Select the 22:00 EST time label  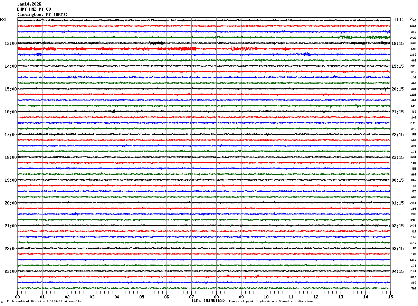(11, 249)
